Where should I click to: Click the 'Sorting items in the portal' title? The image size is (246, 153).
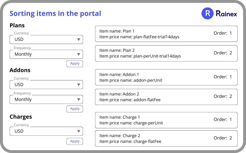click(55, 14)
